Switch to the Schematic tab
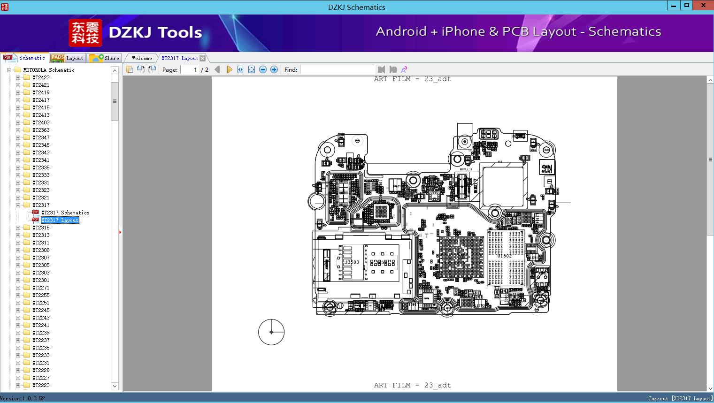 coord(24,58)
